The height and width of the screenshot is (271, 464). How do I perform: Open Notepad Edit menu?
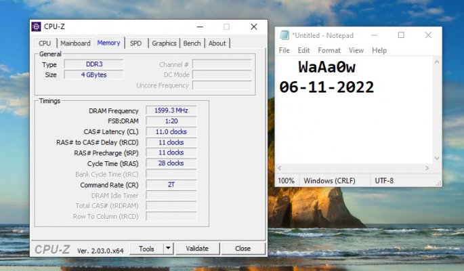coord(303,50)
